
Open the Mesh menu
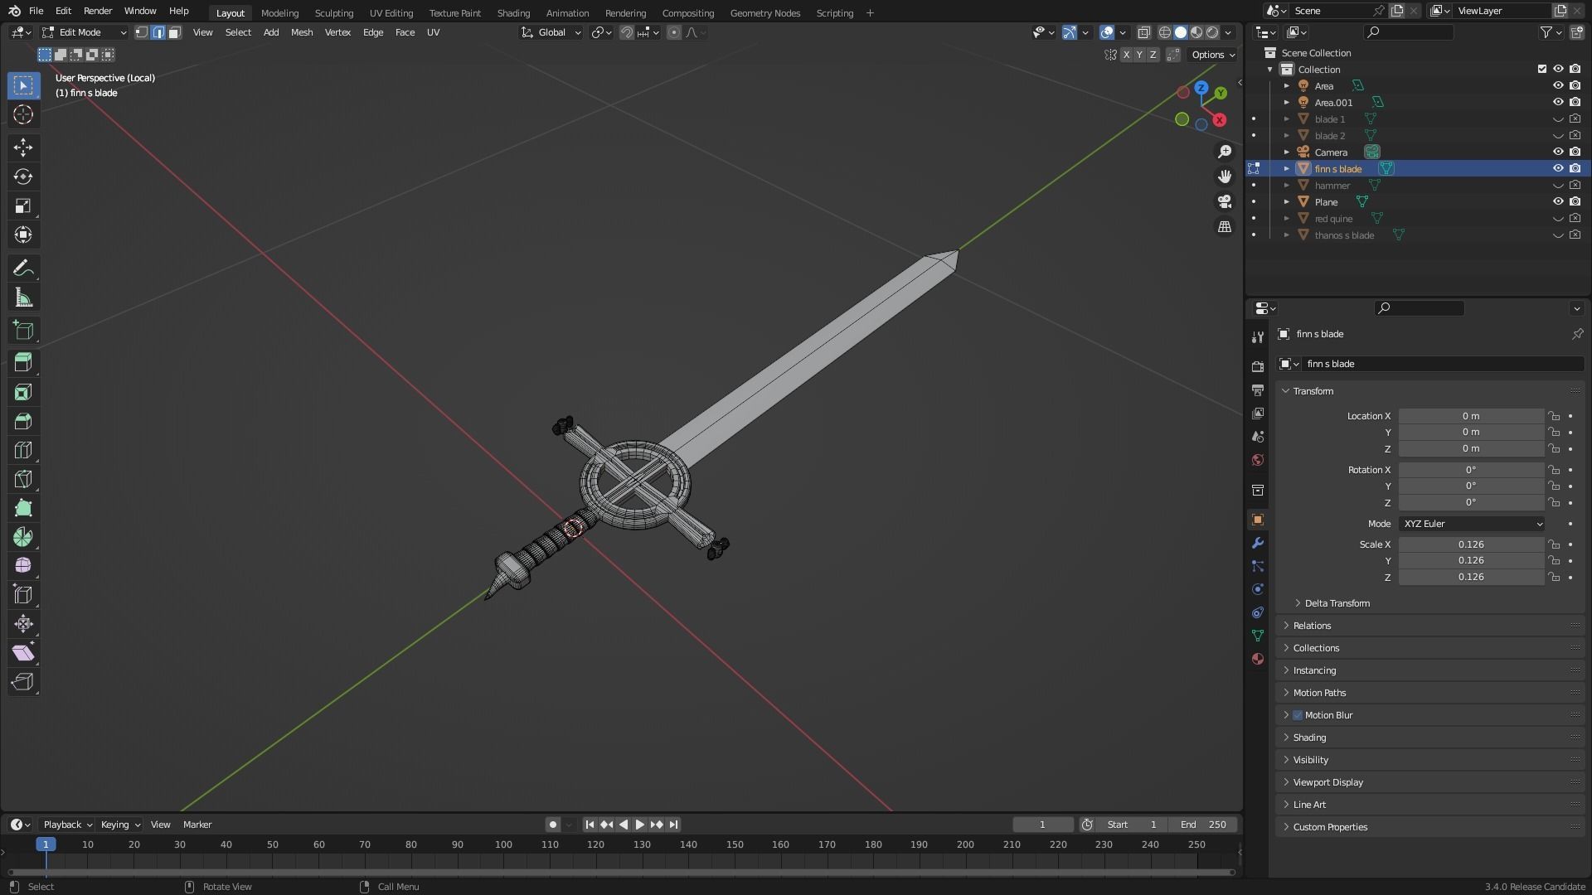click(302, 32)
